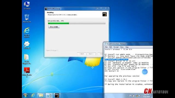175x98 pixels.
Task: Click the Notepad title bar icon
Action: tap(105, 44)
